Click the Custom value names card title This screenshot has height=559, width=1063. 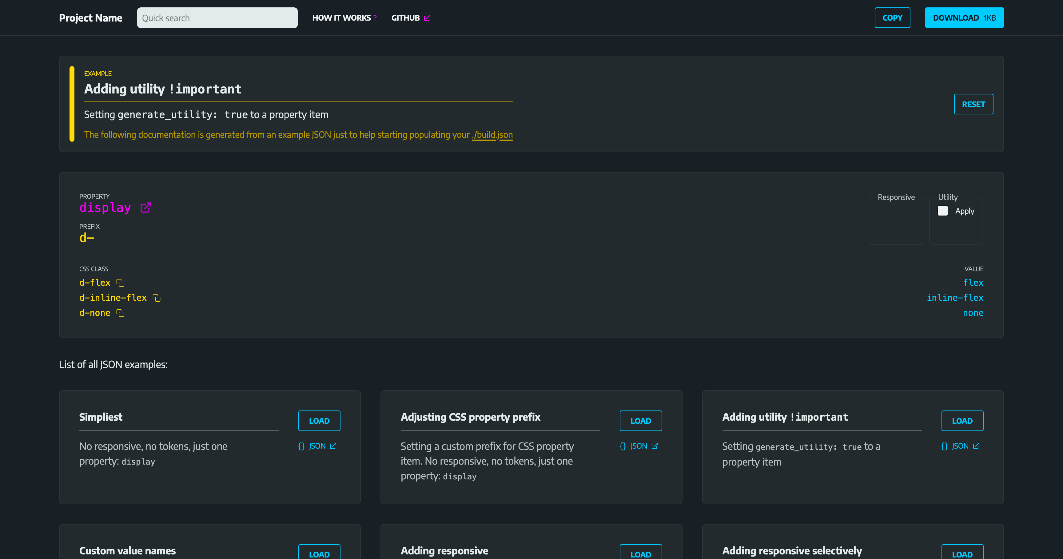[x=127, y=551]
